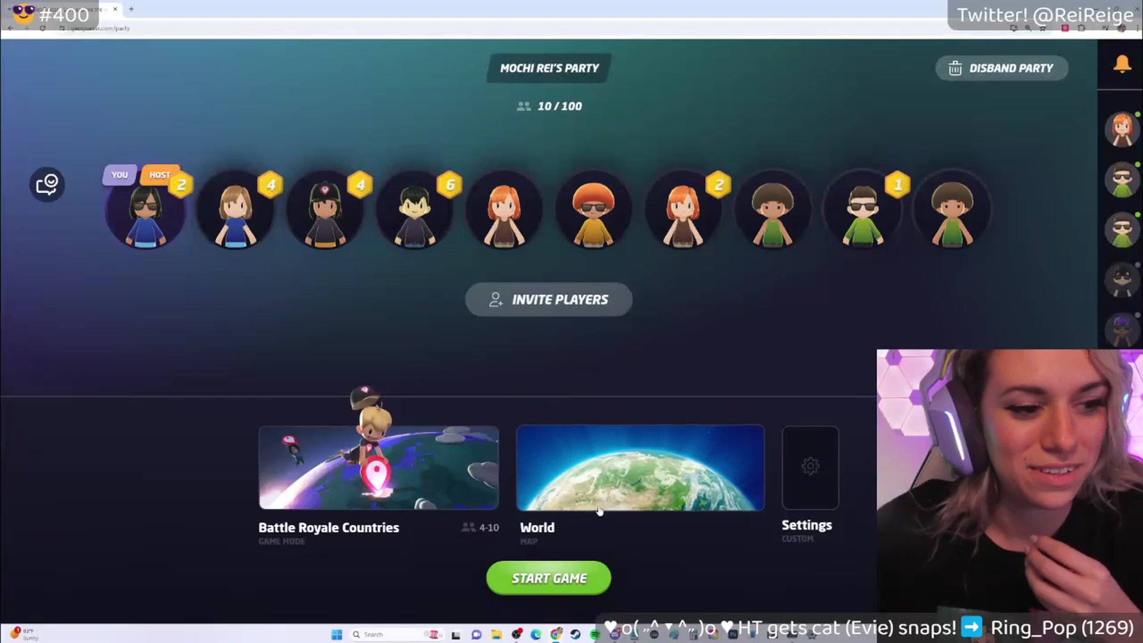Open the Windows Start menu
1143x643 pixels.
point(336,635)
